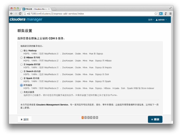Enter fullscreen using the window's top-right arrows
182x136 pixels.
pyautogui.click(x=171, y=8)
